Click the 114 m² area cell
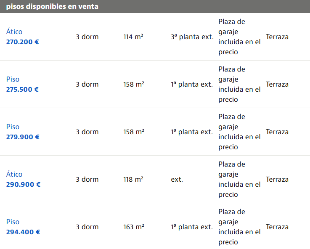 [x=134, y=37]
